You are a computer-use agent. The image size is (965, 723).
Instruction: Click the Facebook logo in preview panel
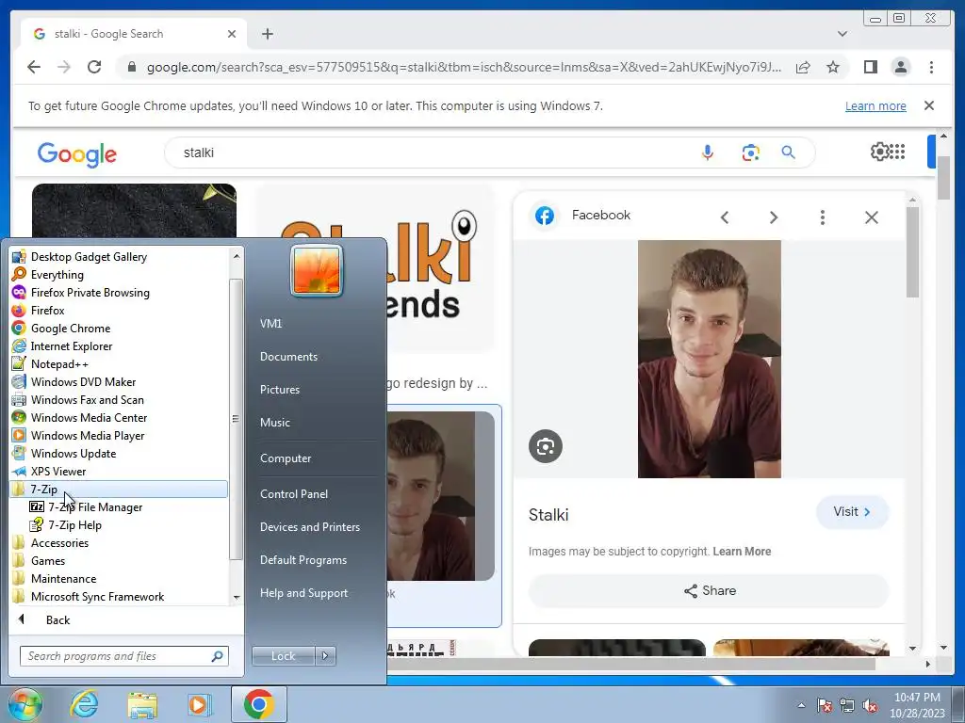[545, 216]
